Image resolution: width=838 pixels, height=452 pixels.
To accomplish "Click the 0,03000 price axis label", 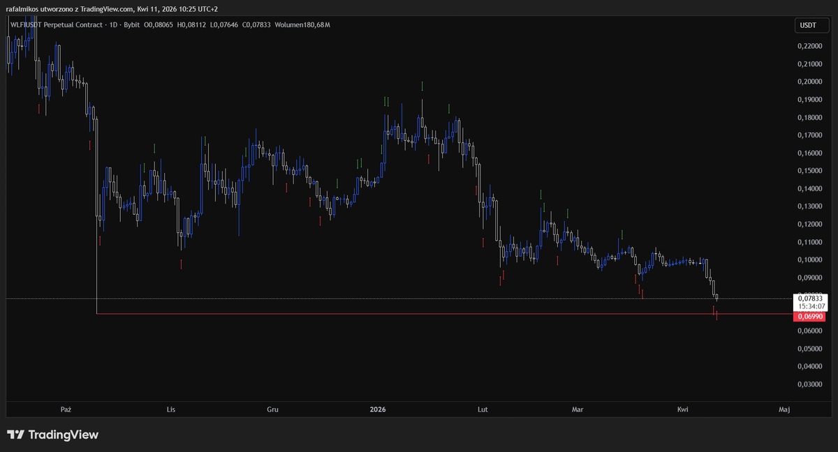I will click(809, 384).
